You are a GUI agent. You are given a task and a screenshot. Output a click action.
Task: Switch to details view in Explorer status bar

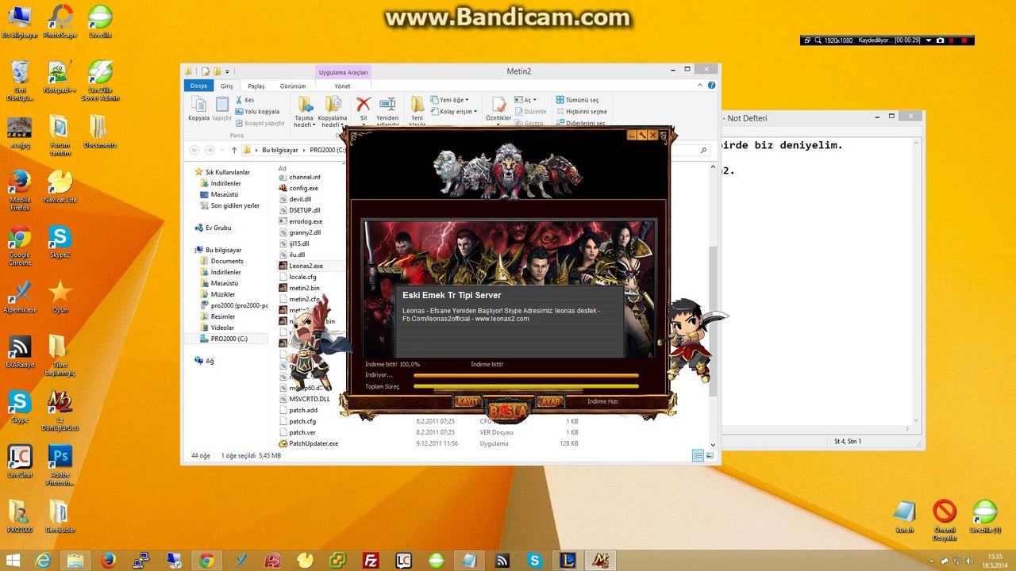[698, 455]
